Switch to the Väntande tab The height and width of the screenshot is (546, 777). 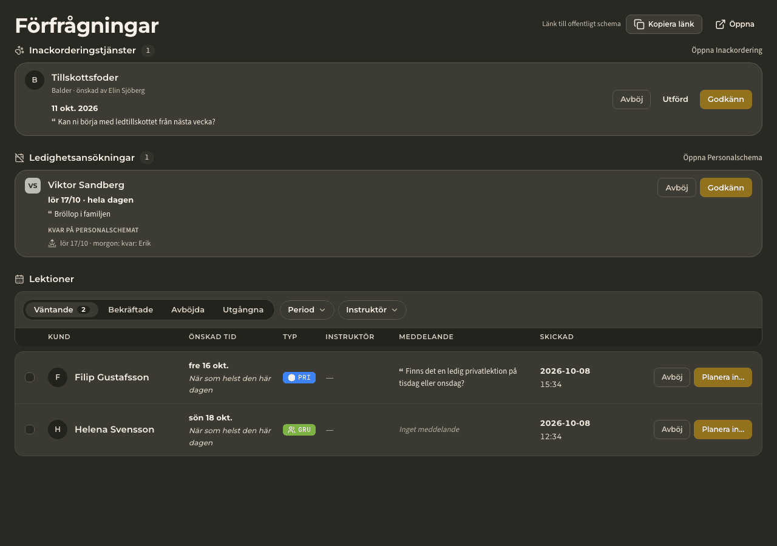click(x=61, y=310)
